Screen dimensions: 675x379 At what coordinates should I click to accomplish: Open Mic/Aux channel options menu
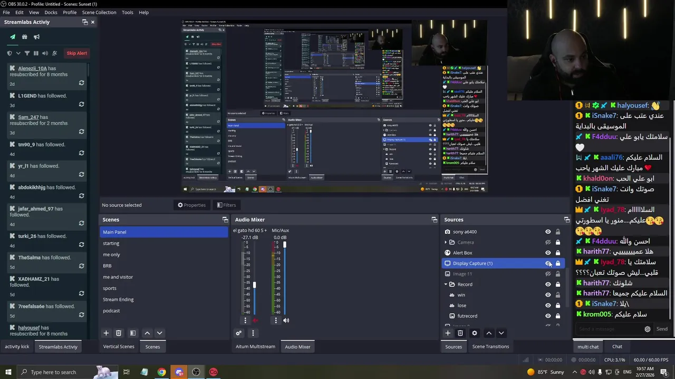275,320
